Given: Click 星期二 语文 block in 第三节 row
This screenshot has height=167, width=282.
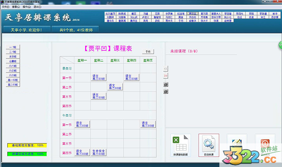Looking at the screenshot, I should click(x=99, y=96).
